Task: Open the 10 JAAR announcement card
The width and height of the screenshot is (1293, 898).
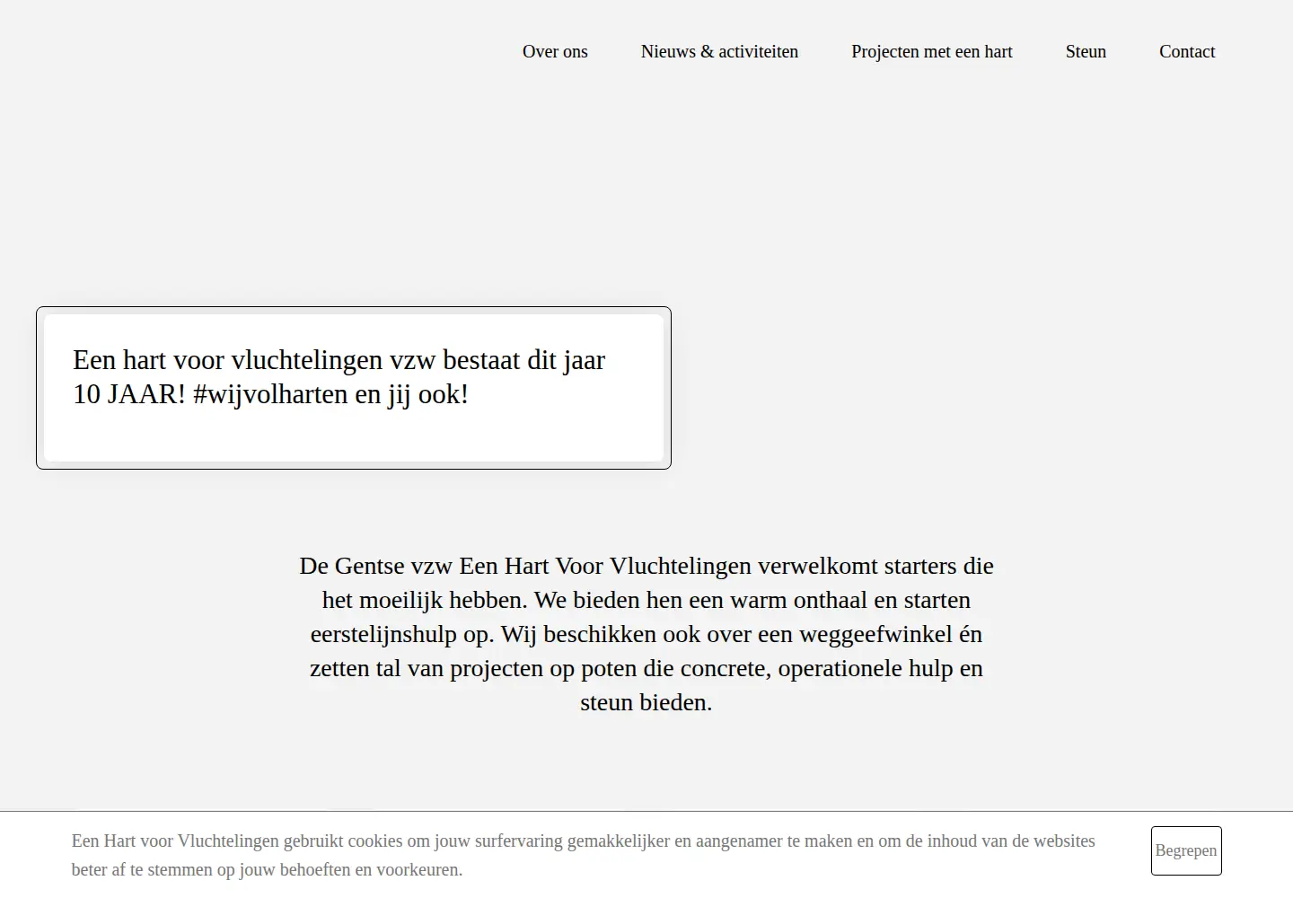Action: (x=354, y=388)
